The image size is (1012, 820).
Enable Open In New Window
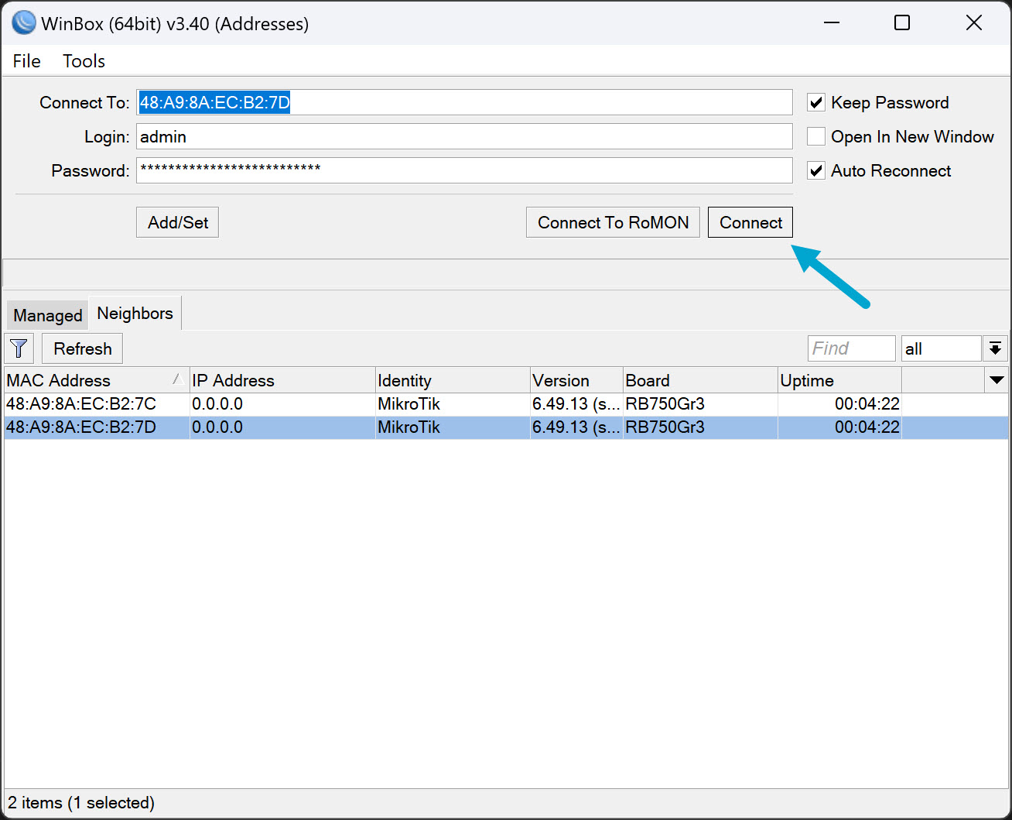815,136
